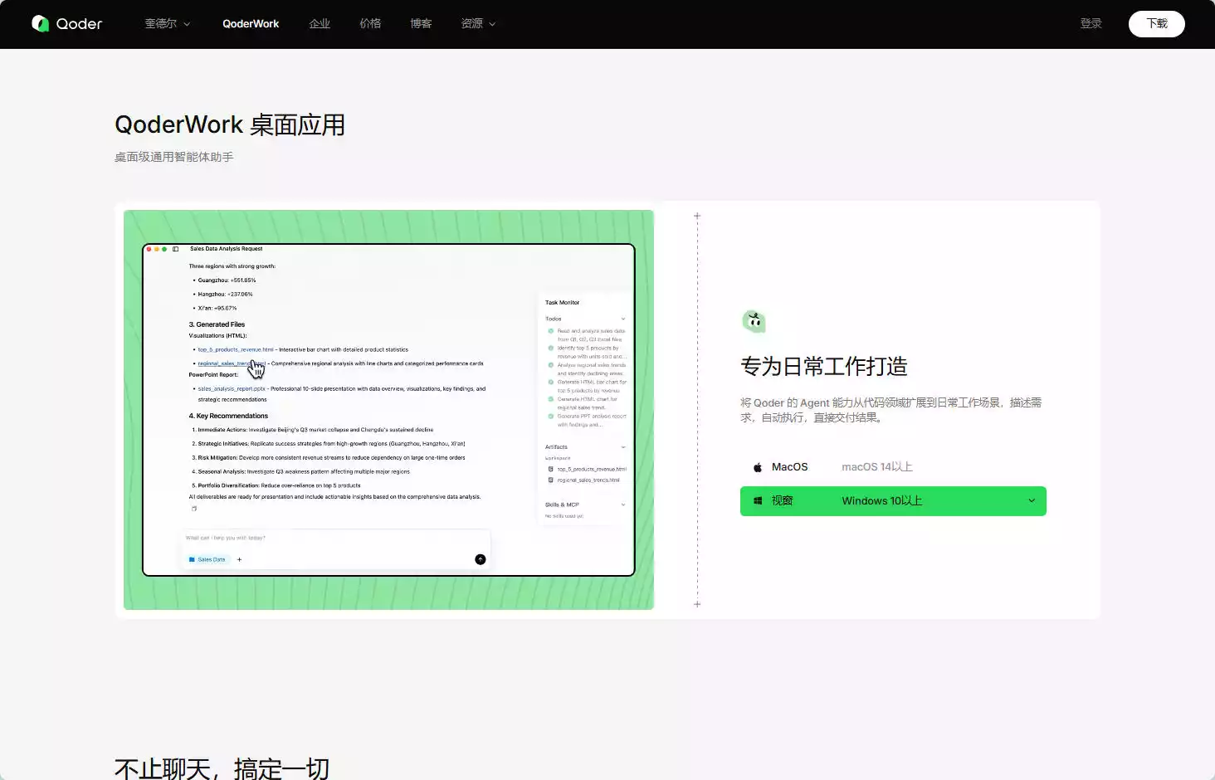Screen dimensions: 1215x780
Task: Click the white 下载 download button
Action: pyautogui.click(x=1156, y=23)
